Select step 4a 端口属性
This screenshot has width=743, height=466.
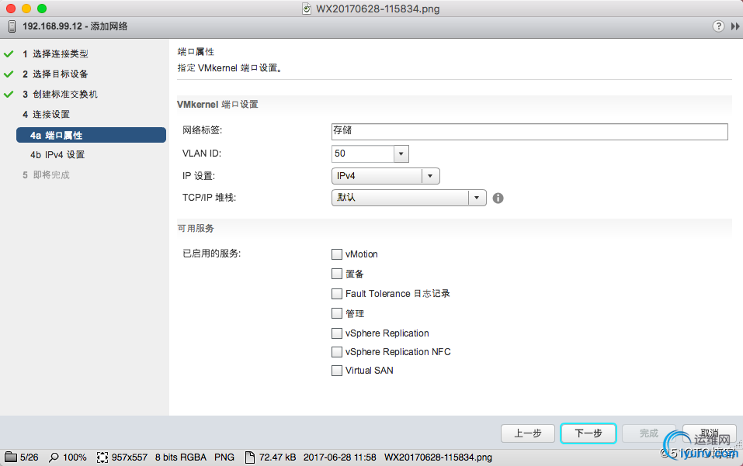(x=91, y=136)
